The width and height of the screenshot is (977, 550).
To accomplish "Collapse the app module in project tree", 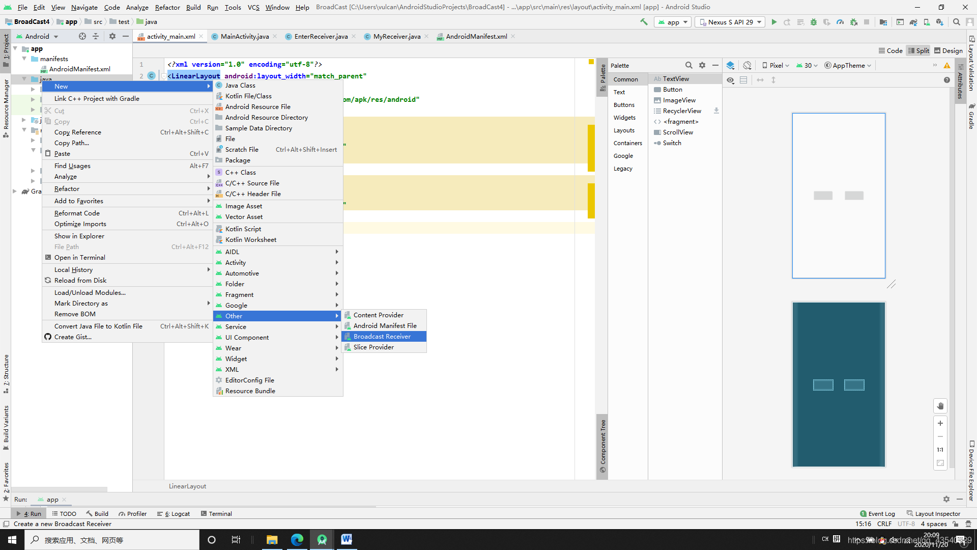I will (x=15, y=48).
